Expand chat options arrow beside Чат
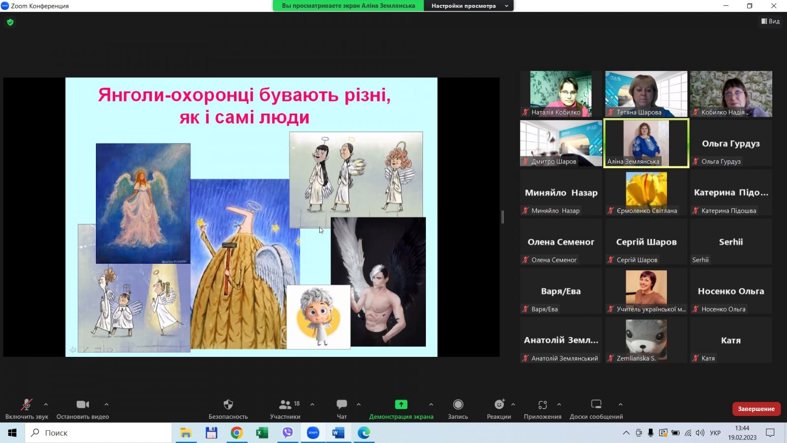Screen dimensions: 787x443 pos(359,405)
